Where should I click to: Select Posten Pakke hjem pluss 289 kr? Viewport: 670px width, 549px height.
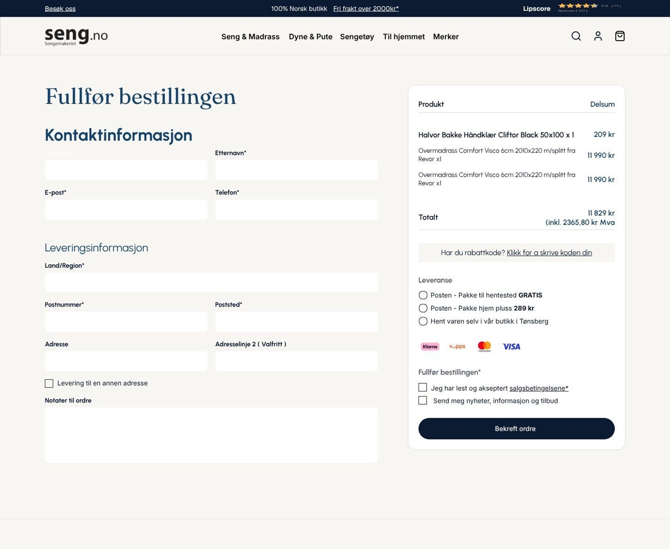point(423,308)
